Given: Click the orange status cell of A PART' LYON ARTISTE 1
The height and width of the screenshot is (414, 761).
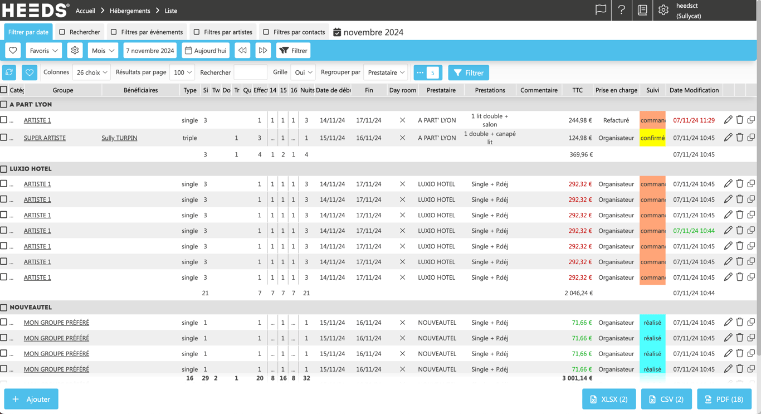Looking at the screenshot, I should coord(652,120).
